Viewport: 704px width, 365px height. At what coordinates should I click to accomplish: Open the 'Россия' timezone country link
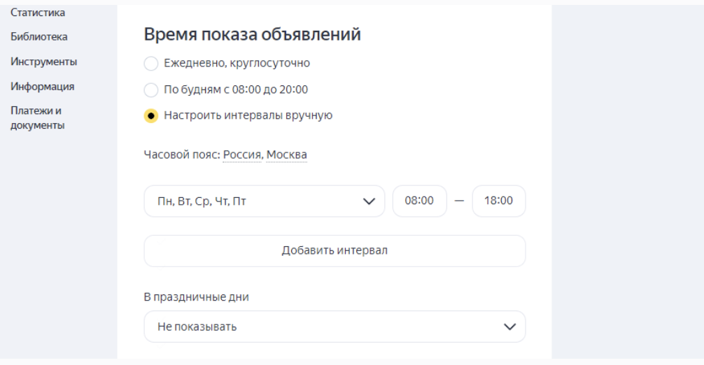(x=242, y=155)
